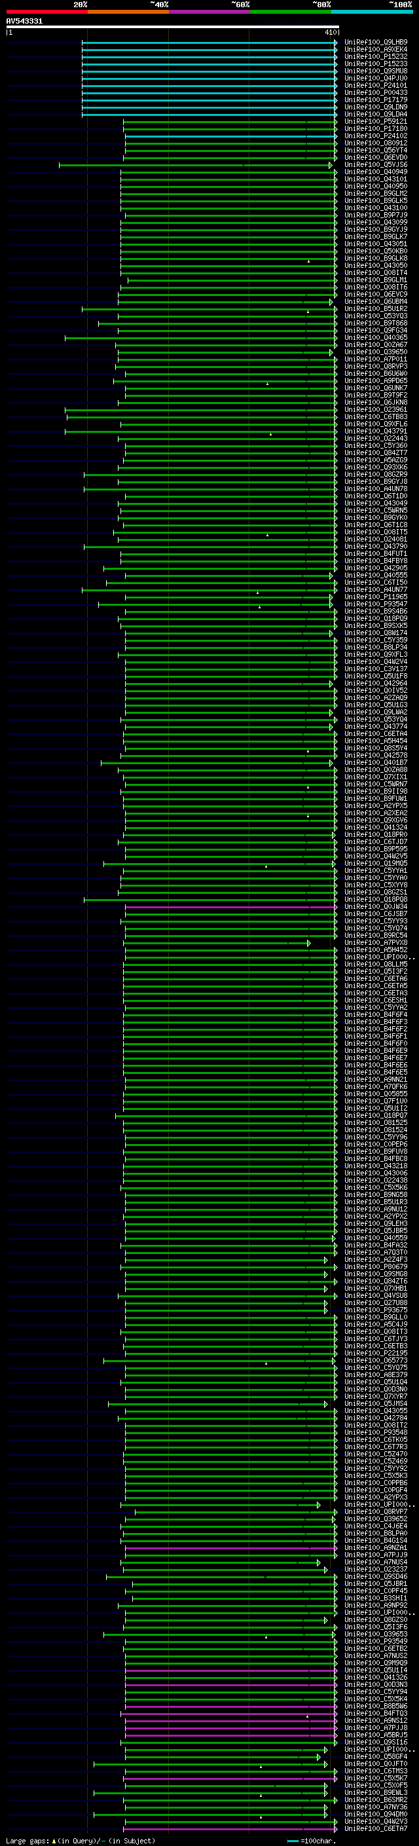Click hit label UniRef100_A9XEK4
Image resolution: width=419 pixels, height=1846 pixels.
pos(375,50)
